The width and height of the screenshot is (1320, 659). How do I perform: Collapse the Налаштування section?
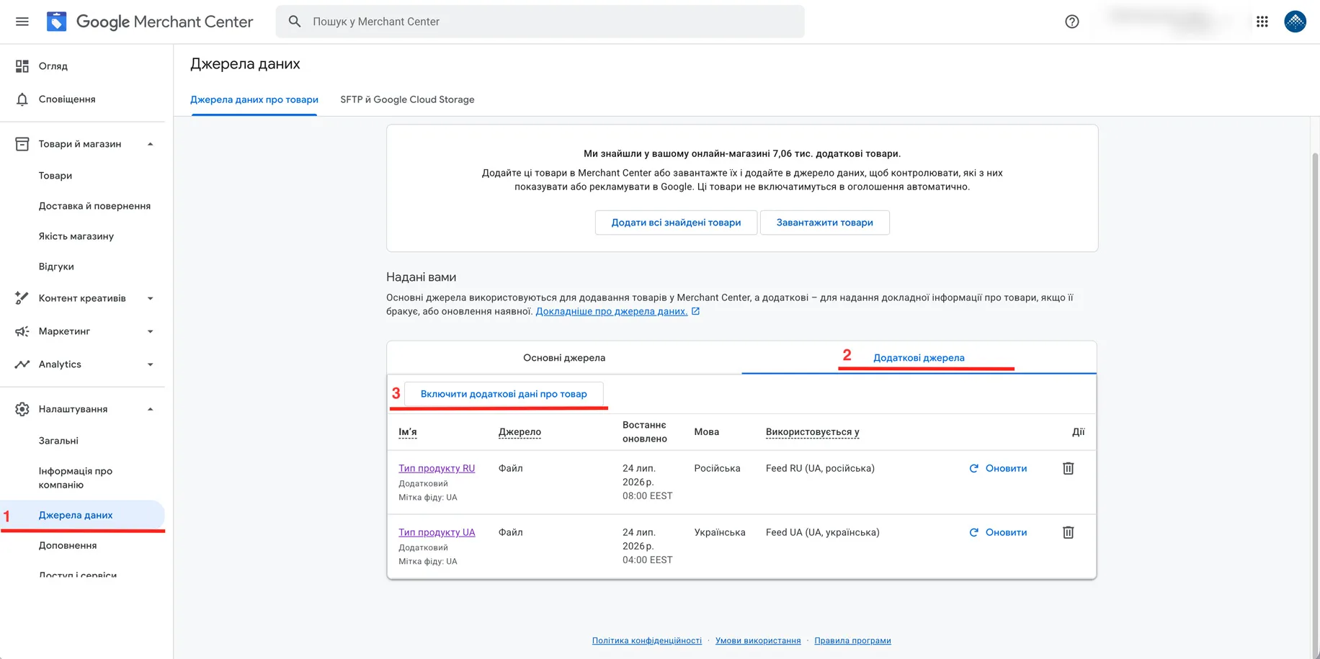[151, 409]
